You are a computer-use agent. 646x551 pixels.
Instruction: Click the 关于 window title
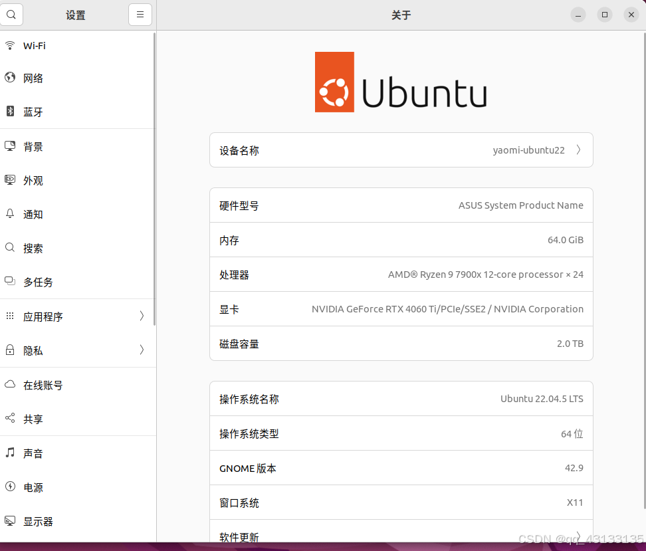(x=401, y=15)
